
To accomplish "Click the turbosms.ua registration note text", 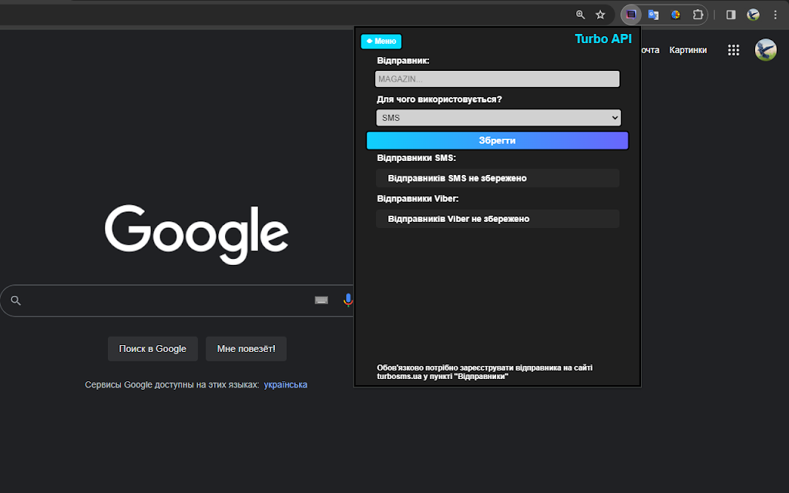I will 485,372.
